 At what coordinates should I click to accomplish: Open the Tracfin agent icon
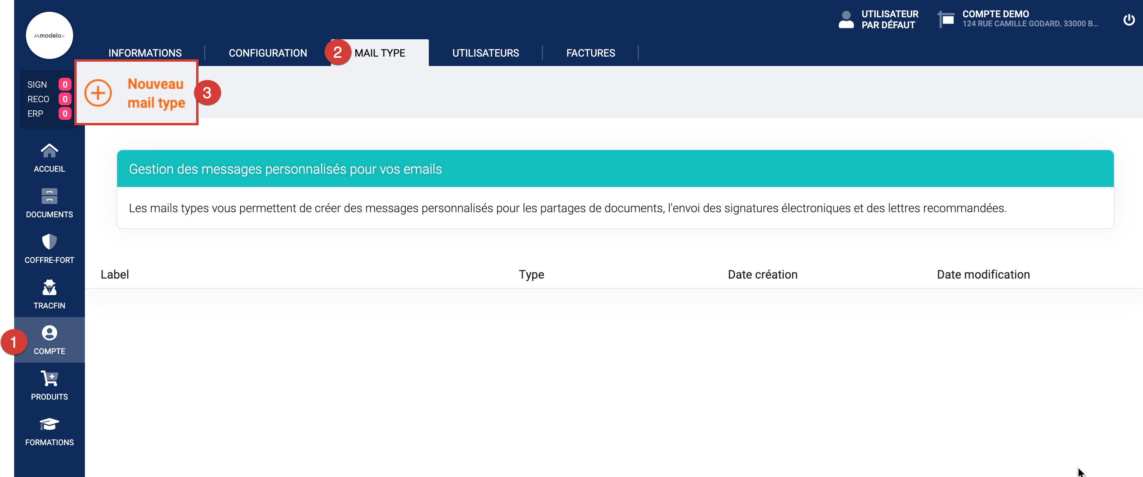[x=49, y=288]
